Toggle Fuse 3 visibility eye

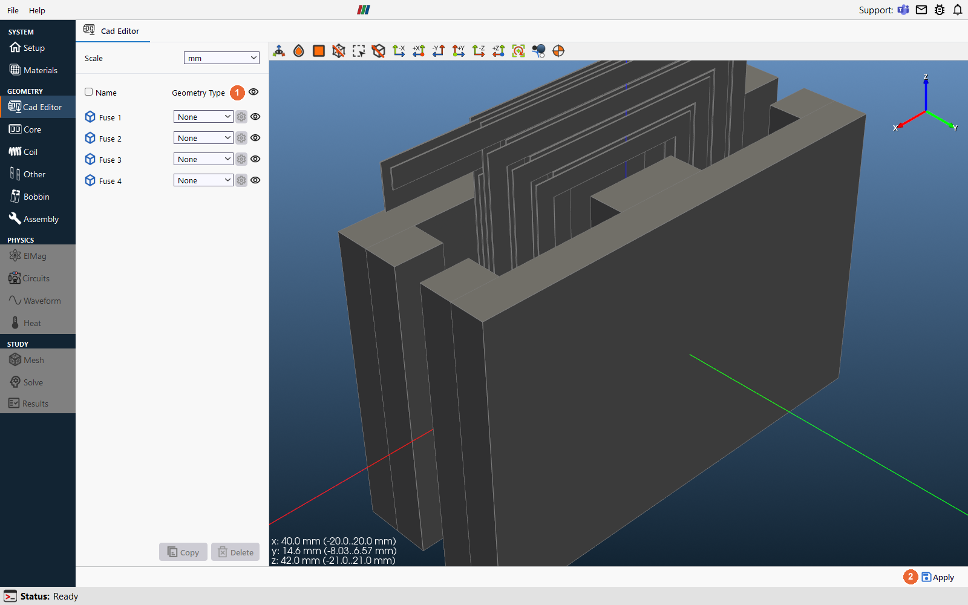coord(255,159)
